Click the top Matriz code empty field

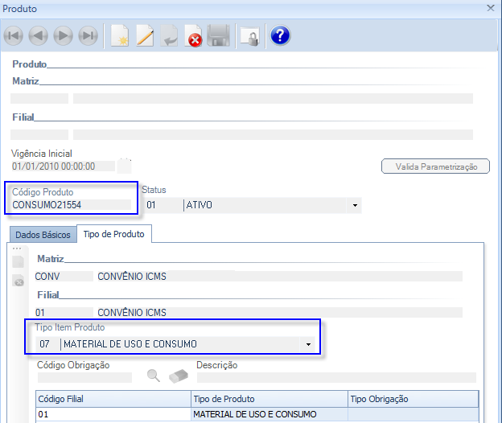point(39,99)
